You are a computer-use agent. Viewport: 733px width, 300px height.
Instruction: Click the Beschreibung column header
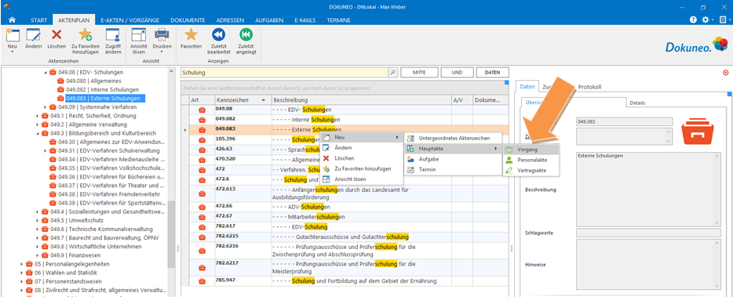361,100
